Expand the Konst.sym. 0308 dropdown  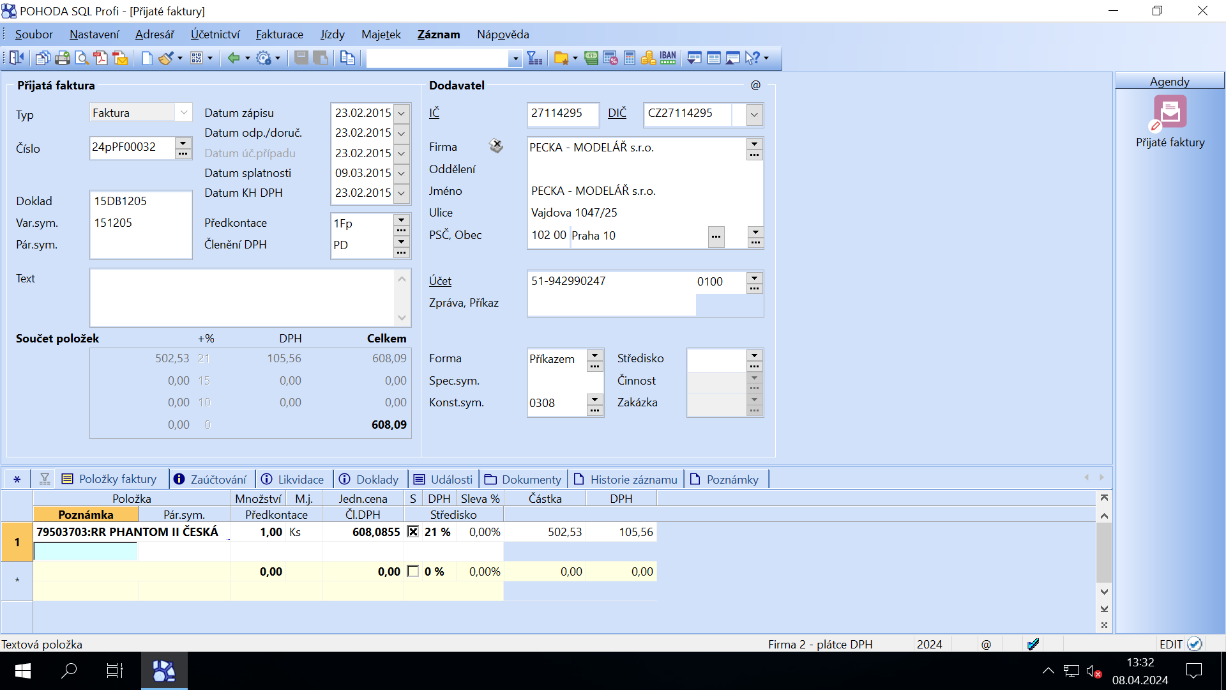(594, 399)
